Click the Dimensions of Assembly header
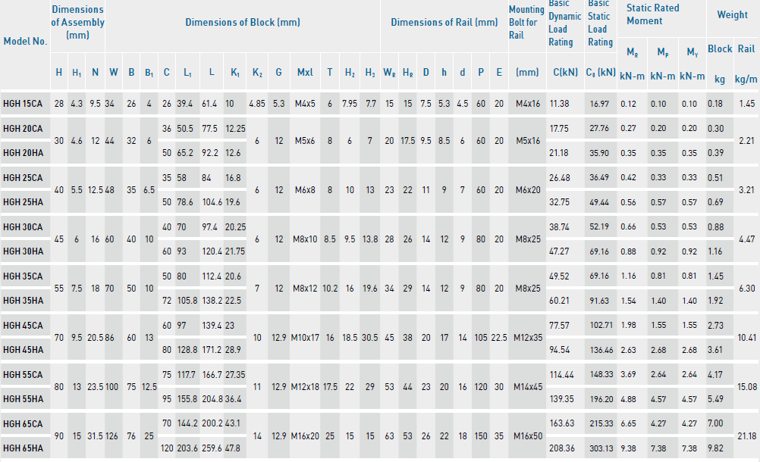The height and width of the screenshot is (462, 760). (77, 22)
